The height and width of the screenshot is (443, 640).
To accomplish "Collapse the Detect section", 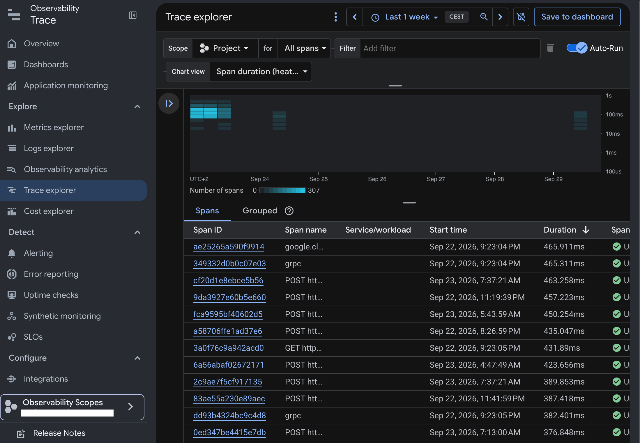I will tap(137, 232).
